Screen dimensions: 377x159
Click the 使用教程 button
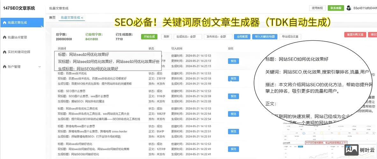pyautogui.click(x=317, y=8)
